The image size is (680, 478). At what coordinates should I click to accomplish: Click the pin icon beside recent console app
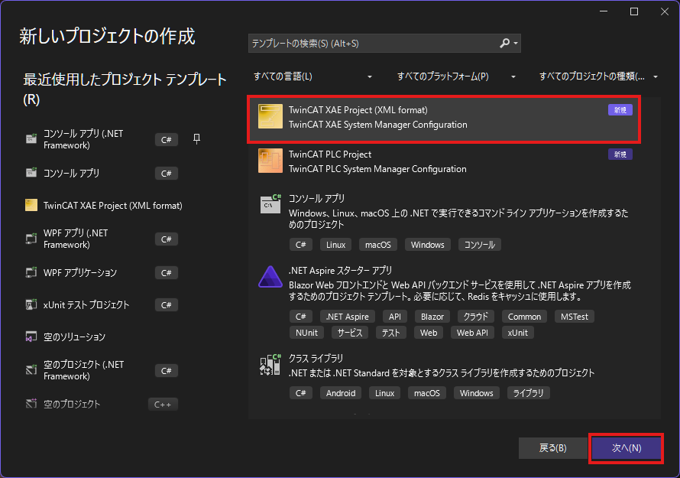tap(196, 138)
